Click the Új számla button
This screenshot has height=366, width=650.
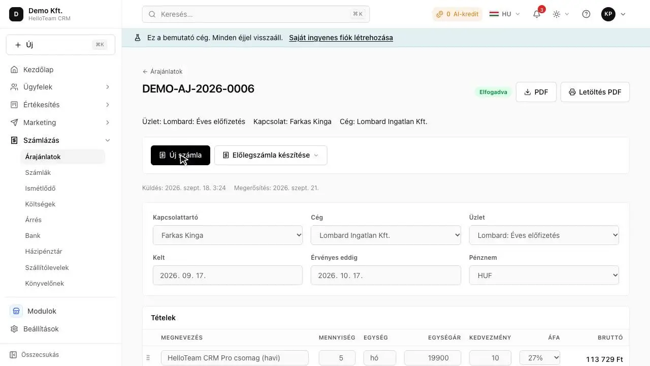[x=180, y=155]
